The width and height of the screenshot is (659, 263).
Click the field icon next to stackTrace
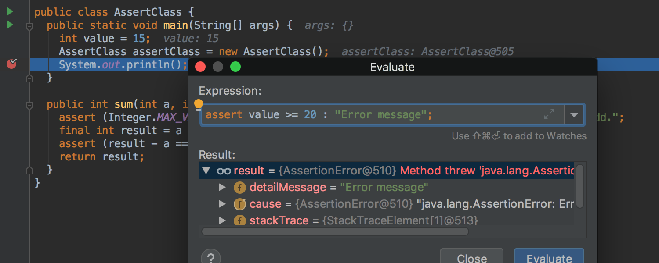click(x=239, y=220)
